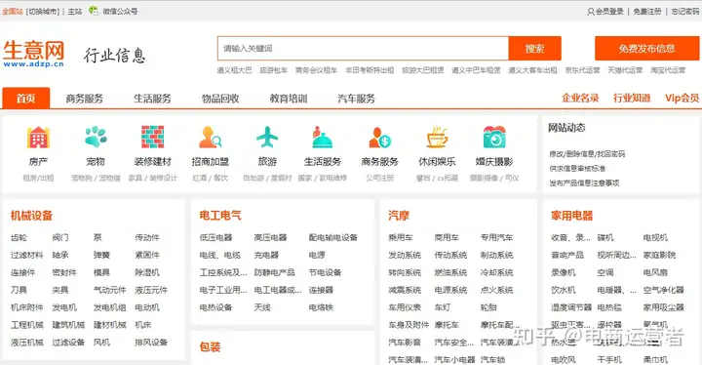Open the 旅游 airplane icon
Image resolution: width=702 pixels, height=365 pixels.
[267, 137]
